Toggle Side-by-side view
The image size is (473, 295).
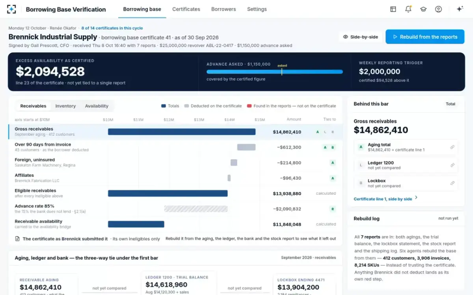coord(361,37)
